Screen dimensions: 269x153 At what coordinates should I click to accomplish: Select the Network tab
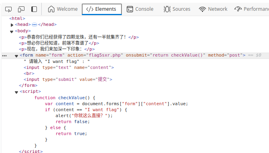point(213,9)
